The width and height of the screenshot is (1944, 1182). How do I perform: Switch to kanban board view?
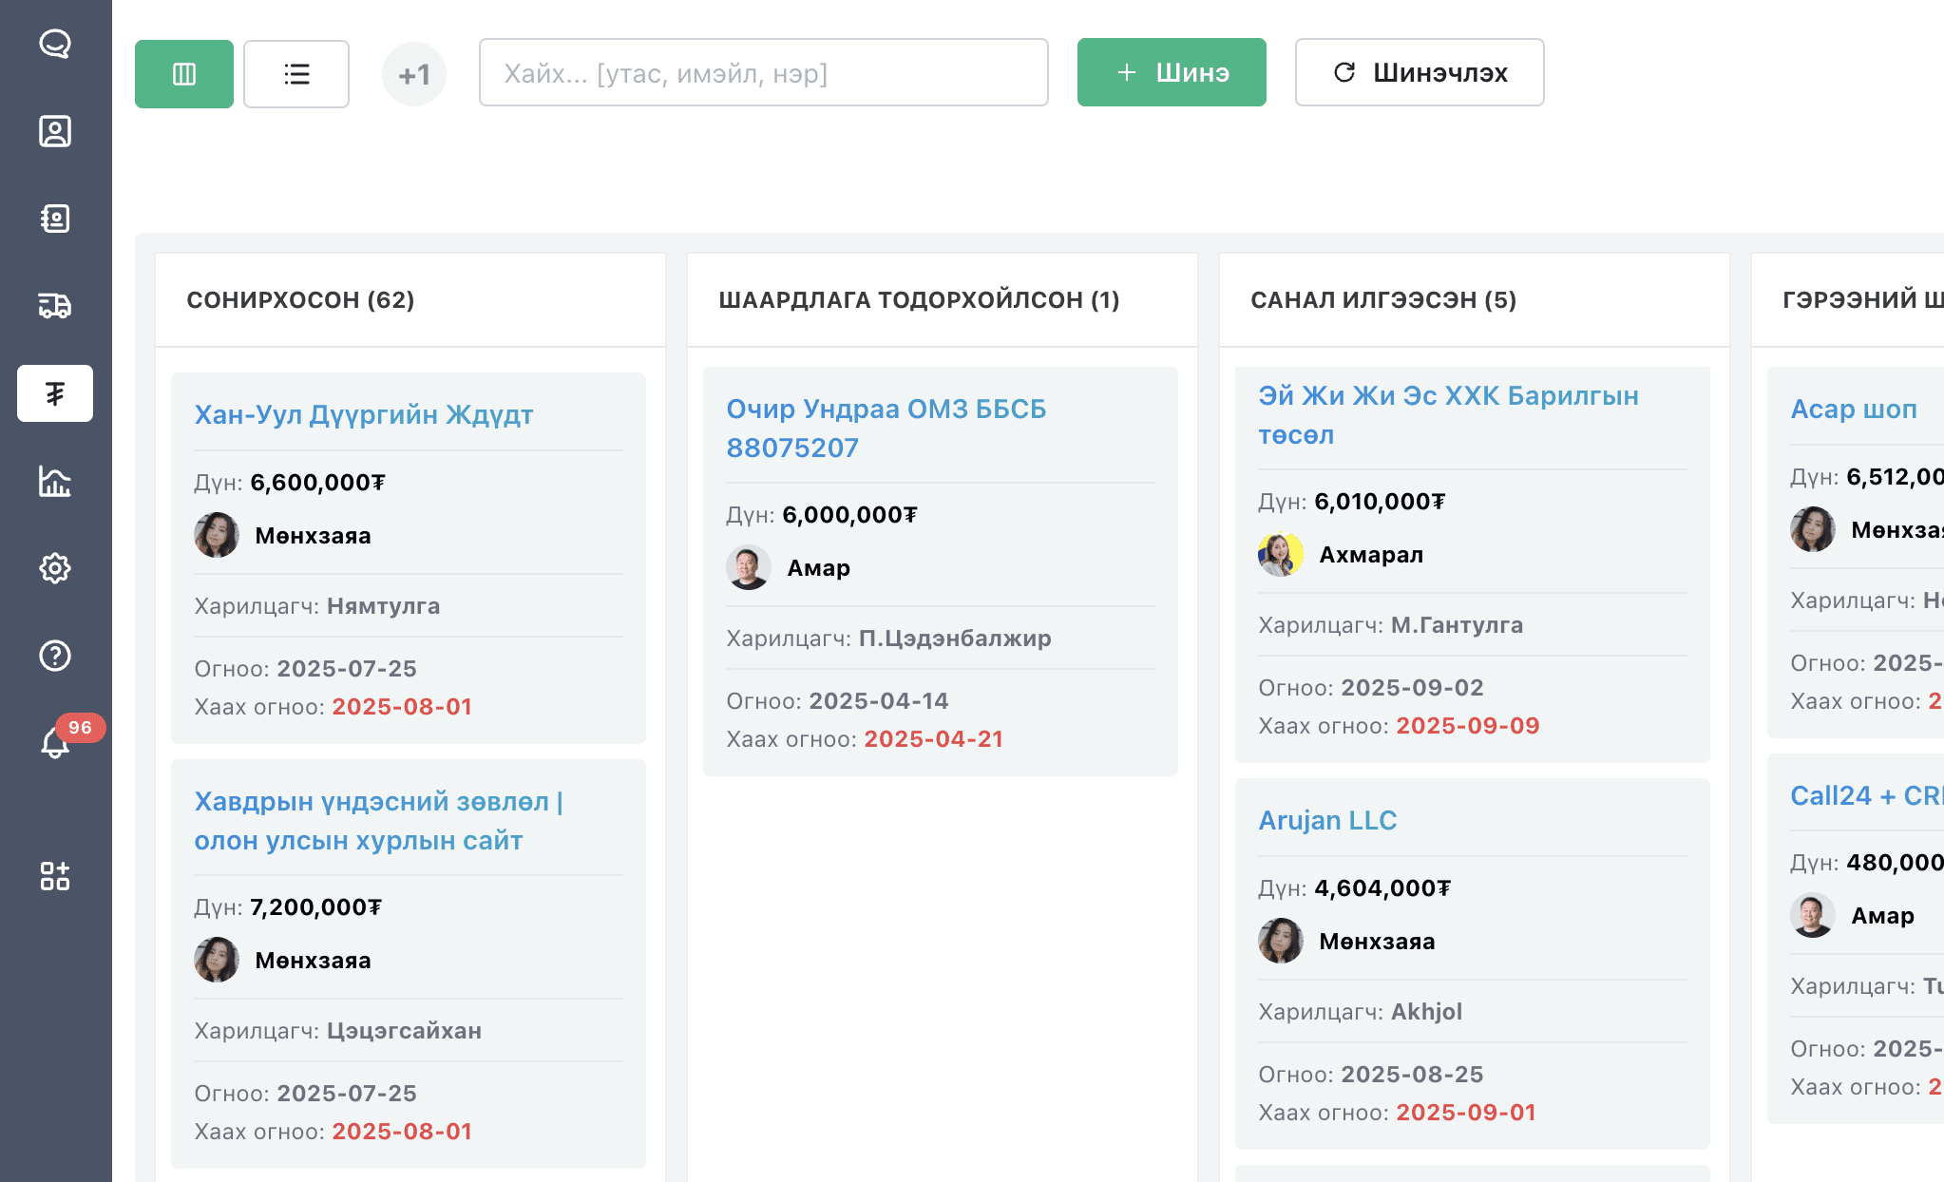click(184, 74)
